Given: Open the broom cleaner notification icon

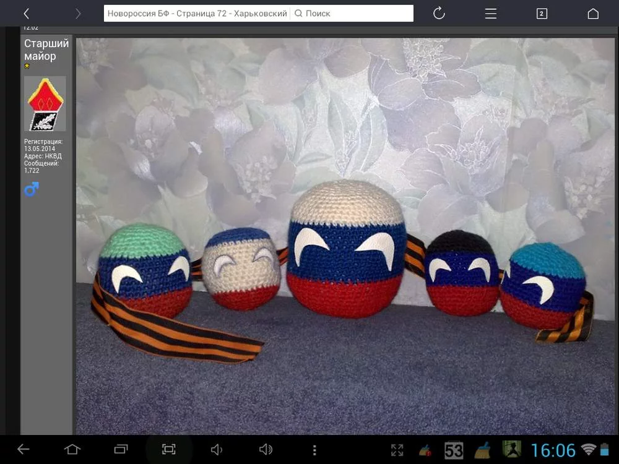Looking at the screenshot, I should point(482,450).
